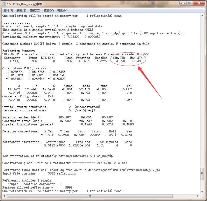Click the Min.2Th value 4.590
This screenshot has width=207, height=201.
point(120,61)
